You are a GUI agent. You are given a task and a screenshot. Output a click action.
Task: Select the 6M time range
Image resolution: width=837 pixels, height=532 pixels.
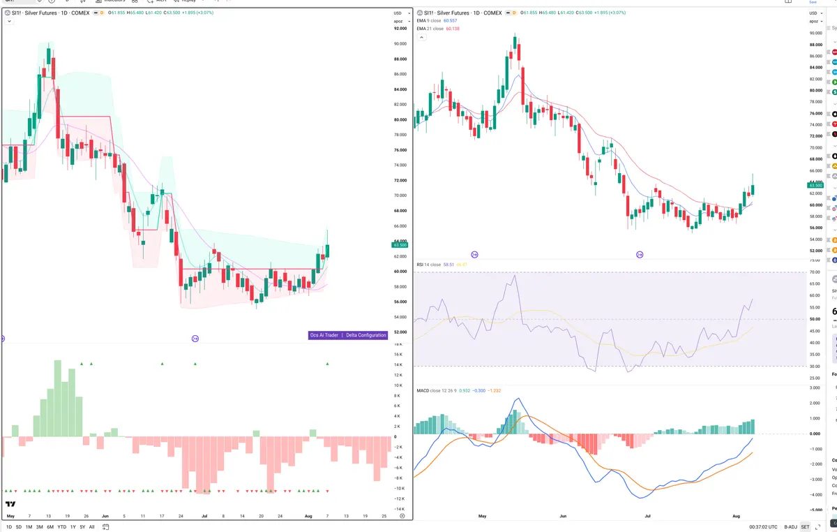point(50,527)
